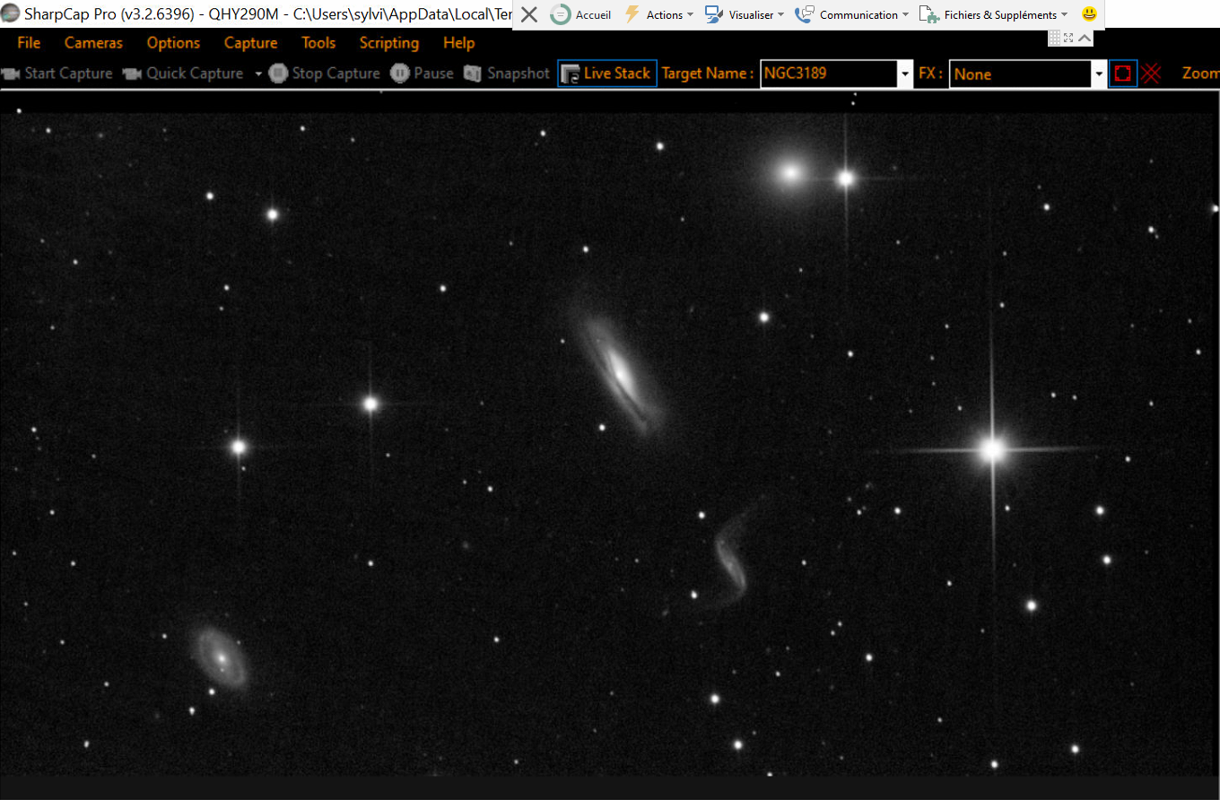The image size is (1220, 800).
Task: Click the Quick Capture button
Action: click(x=183, y=74)
